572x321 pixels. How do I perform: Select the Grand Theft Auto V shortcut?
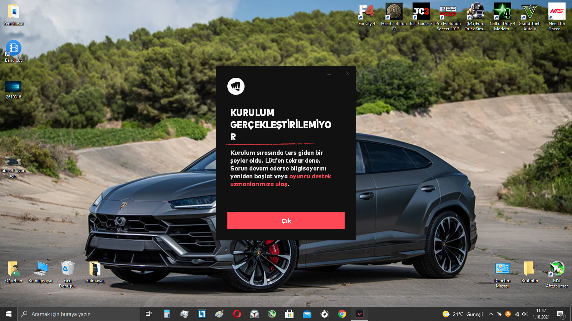pyautogui.click(x=530, y=17)
